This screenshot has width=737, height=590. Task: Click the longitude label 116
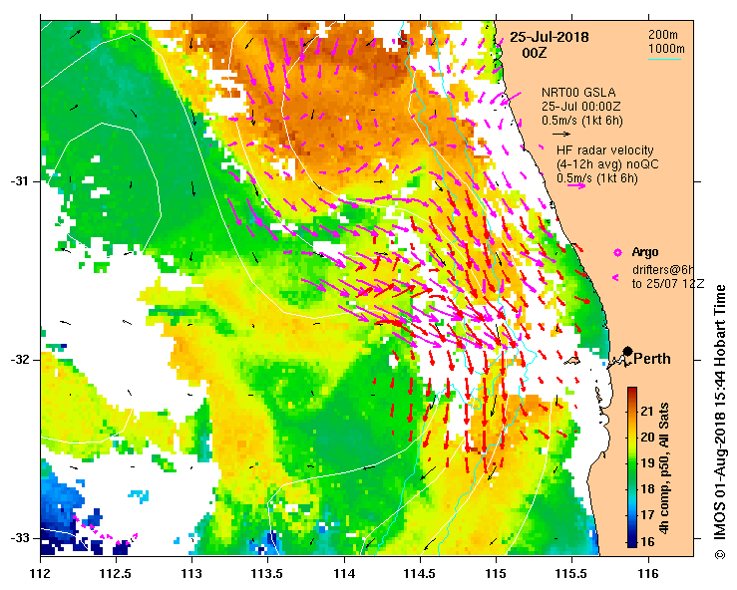[648, 574]
